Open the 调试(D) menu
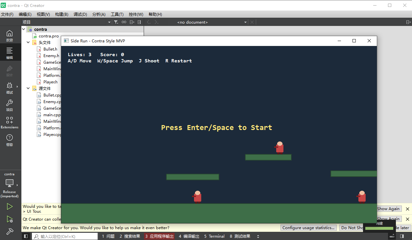The image size is (412, 240). coord(80,14)
